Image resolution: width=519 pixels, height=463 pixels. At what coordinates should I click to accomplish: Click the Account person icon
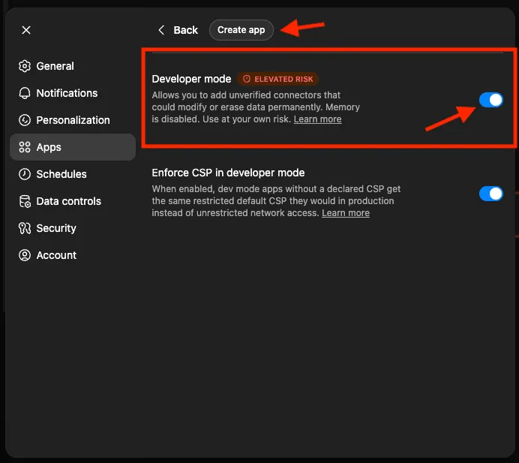(25, 255)
